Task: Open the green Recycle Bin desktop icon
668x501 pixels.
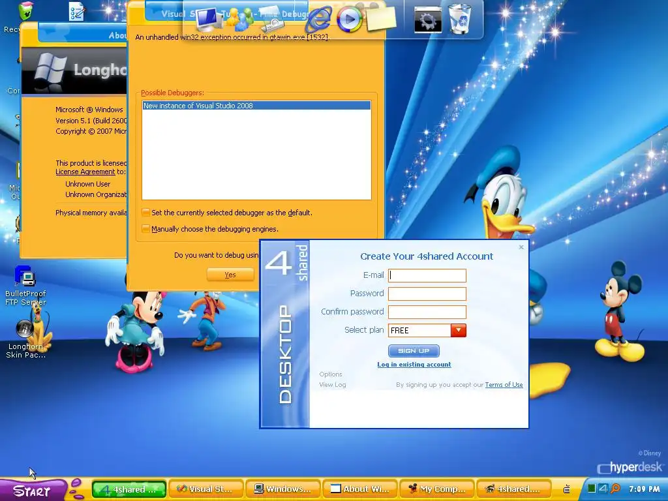Action: 25,11
